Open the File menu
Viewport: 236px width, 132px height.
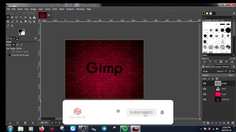[8, 9]
